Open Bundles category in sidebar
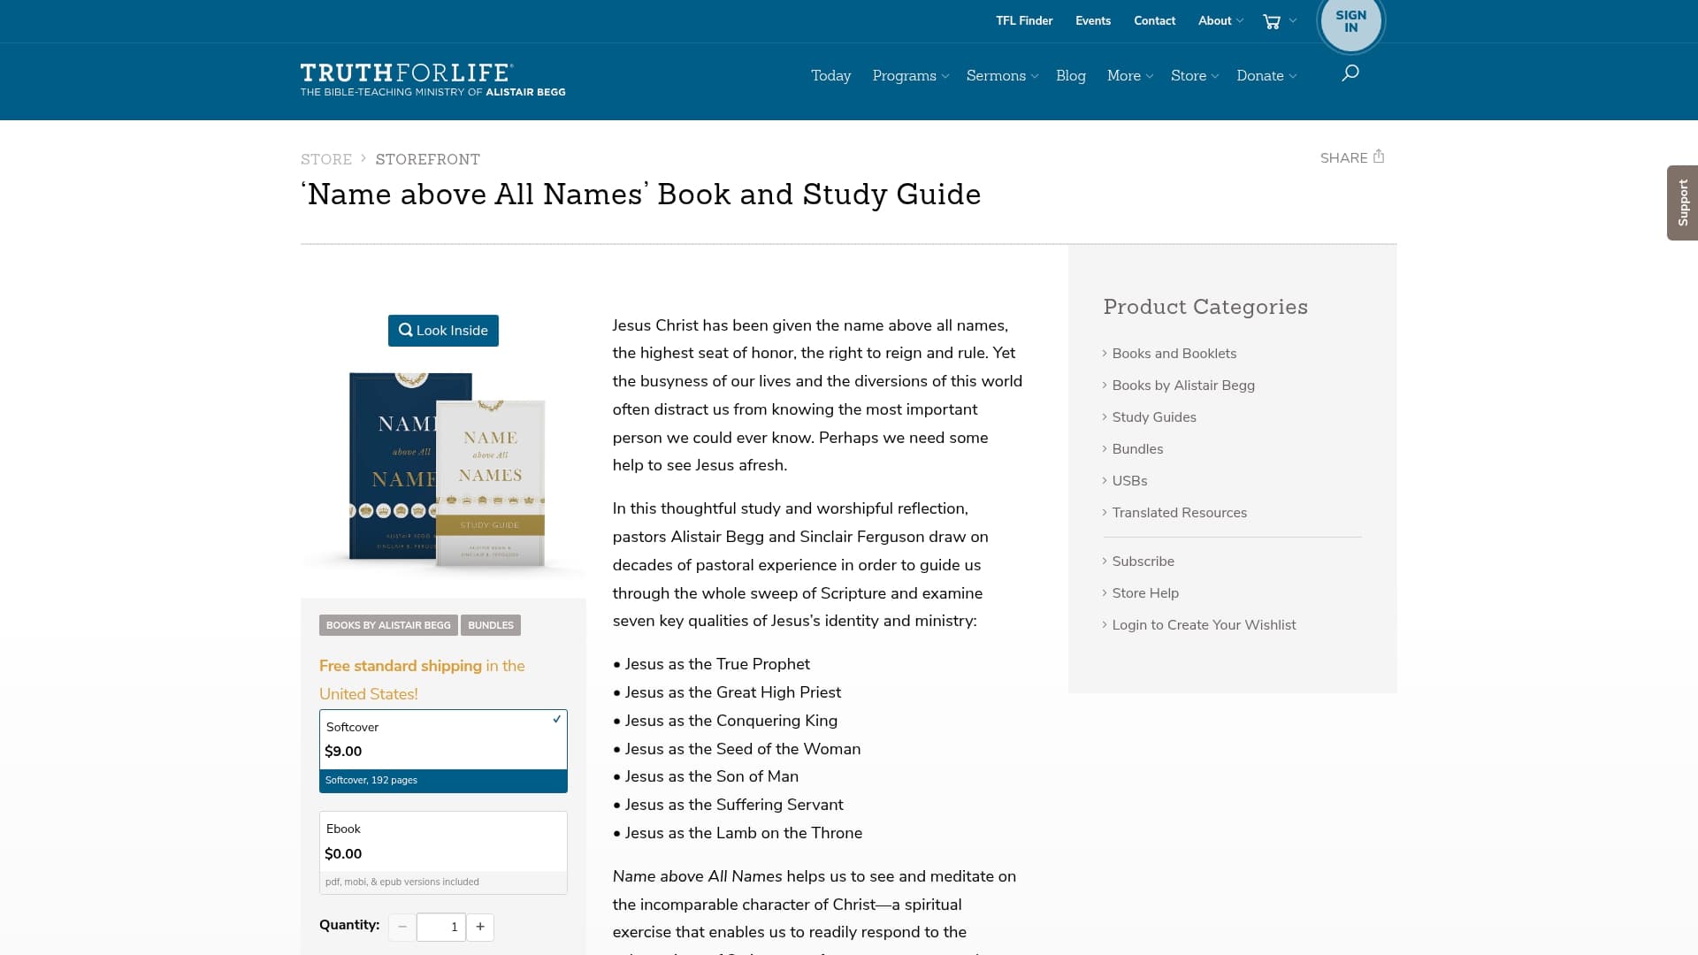The height and width of the screenshot is (955, 1698). 1137,449
